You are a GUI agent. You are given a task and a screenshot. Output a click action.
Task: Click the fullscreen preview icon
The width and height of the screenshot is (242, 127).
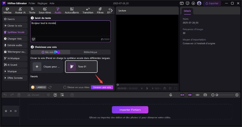pos(176,88)
